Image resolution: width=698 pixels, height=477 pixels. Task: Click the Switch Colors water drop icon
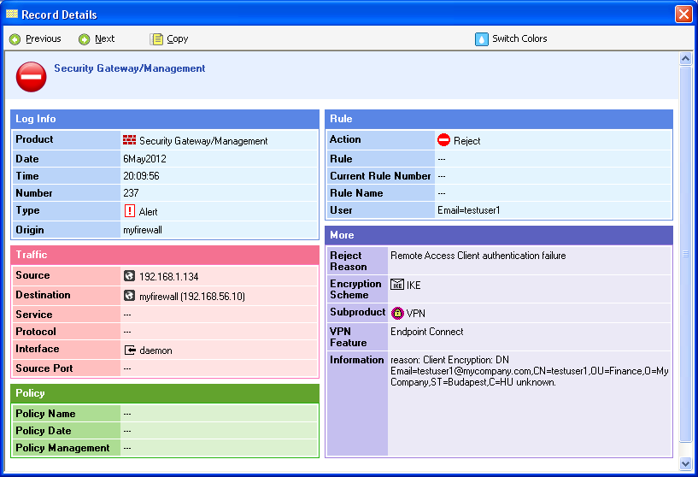click(x=481, y=39)
